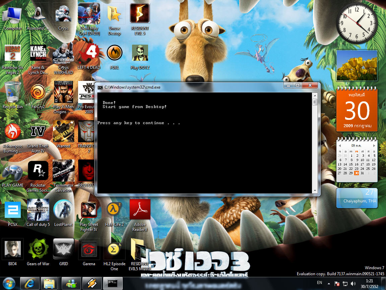The height and width of the screenshot is (290, 386).
Task: Open the Windows Start orb
Action: tap(9, 284)
